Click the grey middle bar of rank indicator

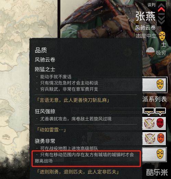coord(161,14)
